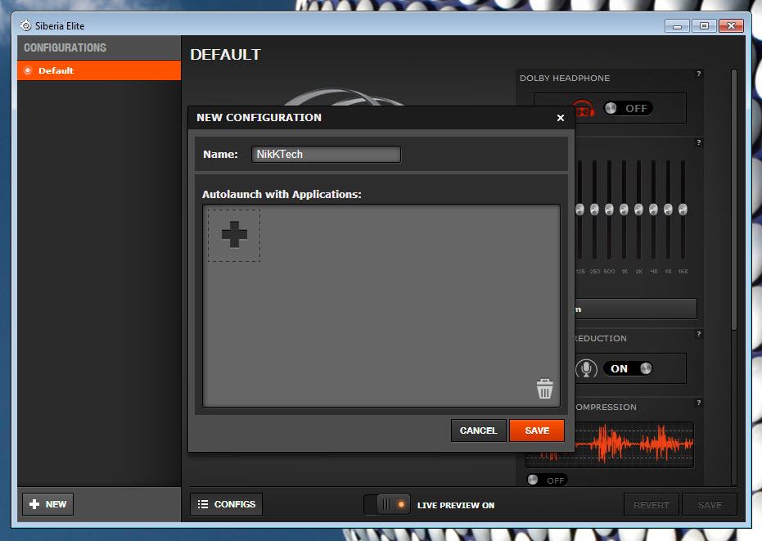
Task: Click the 16K equalizer slider knob
Action: pyautogui.click(x=683, y=210)
